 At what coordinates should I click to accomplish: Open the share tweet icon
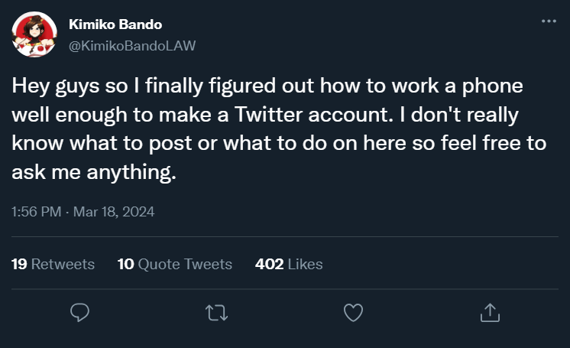pos(489,311)
